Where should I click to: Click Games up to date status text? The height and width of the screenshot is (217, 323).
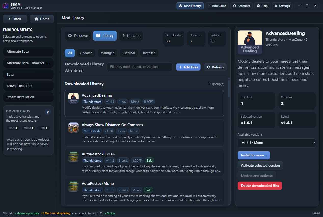tap(28, 213)
